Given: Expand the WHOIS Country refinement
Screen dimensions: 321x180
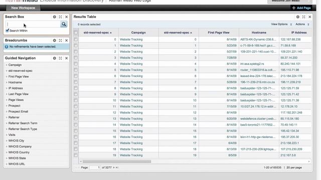Looking at the screenshot, I should click(19, 152).
